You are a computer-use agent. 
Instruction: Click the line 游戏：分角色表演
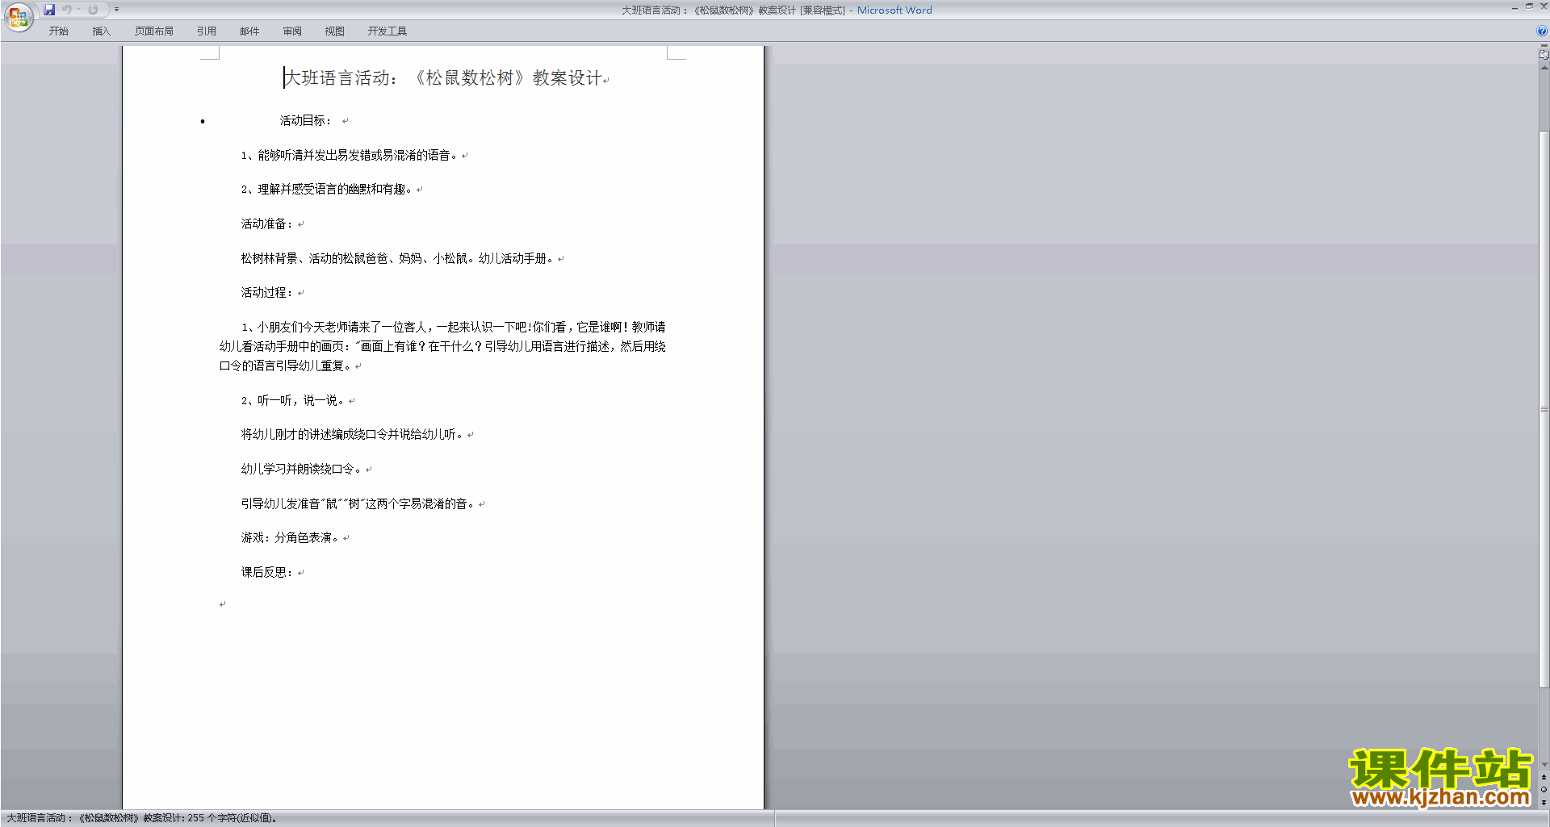click(291, 537)
